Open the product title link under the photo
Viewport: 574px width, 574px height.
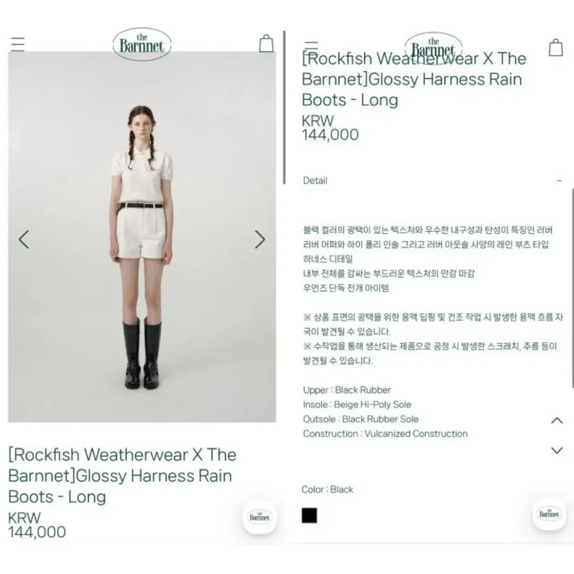coord(122,475)
